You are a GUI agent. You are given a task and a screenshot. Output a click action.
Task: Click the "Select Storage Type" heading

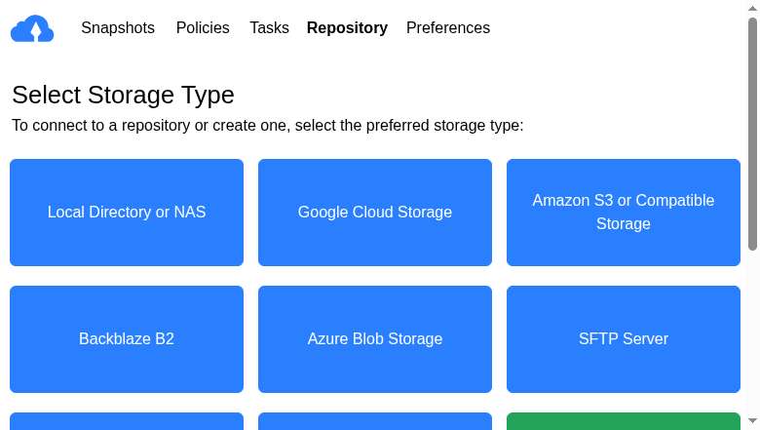pyautogui.click(x=123, y=95)
